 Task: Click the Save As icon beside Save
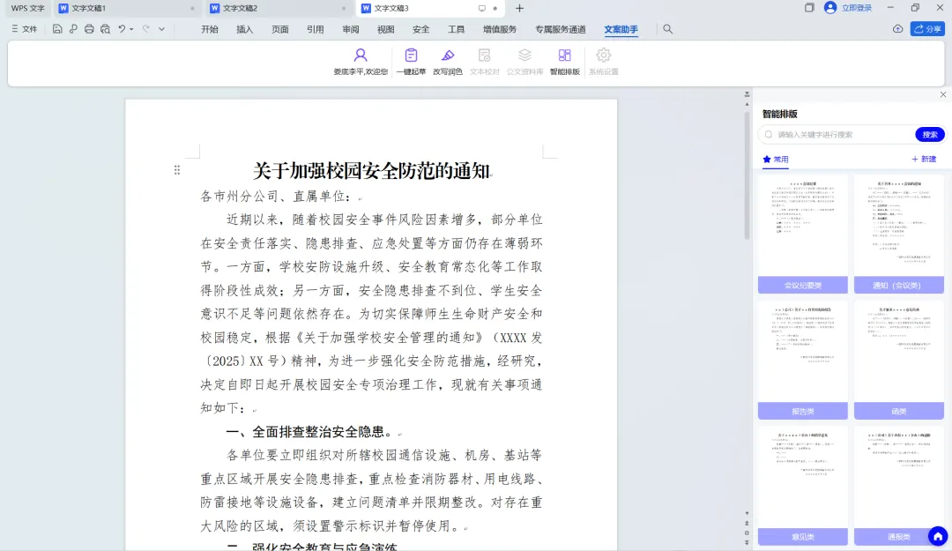[73, 28]
